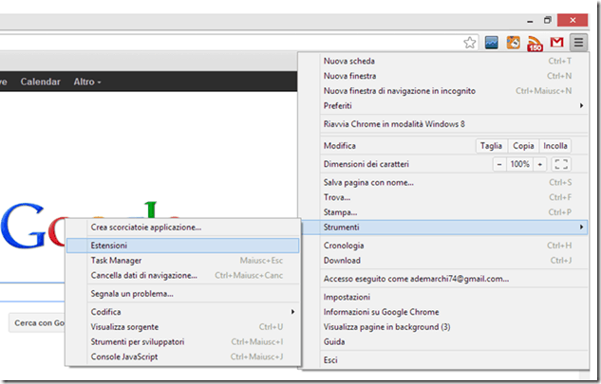Click Visualizza pagine in background (3)
Viewport: 601px width, 384px height.
coord(454,327)
